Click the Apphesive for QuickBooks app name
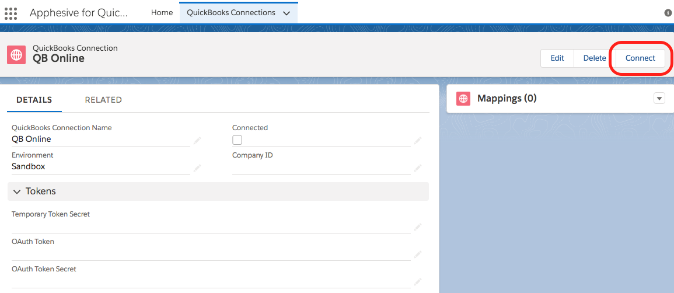Image resolution: width=674 pixels, height=293 pixels. click(79, 13)
